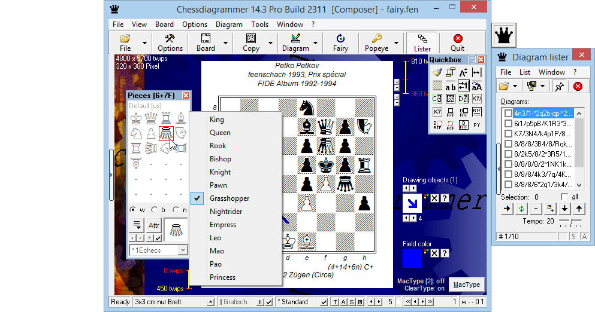Enable the 'all' selection checkbox
Screen dimensions: 595x312
[x=564, y=197]
